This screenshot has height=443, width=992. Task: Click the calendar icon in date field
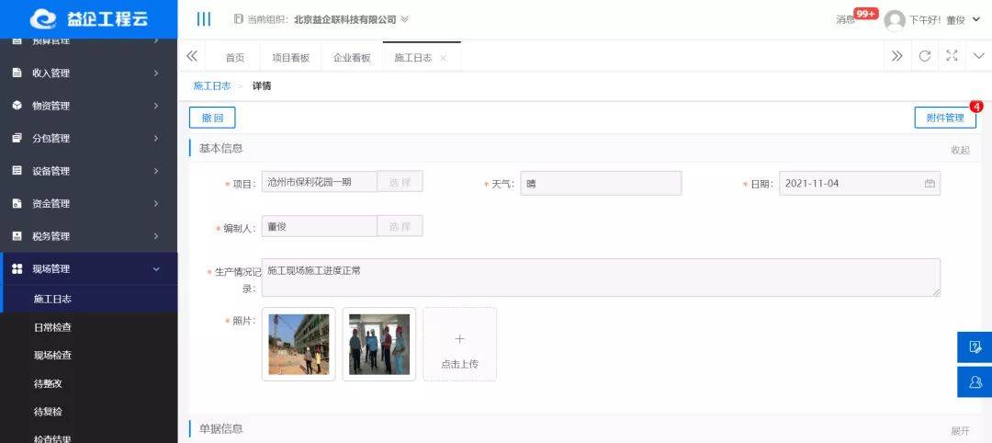(x=930, y=184)
